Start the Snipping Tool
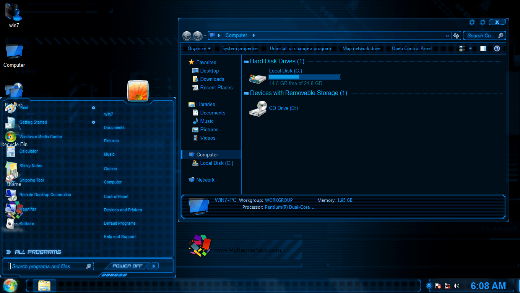 pyautogui.click(x=31, y=180)
